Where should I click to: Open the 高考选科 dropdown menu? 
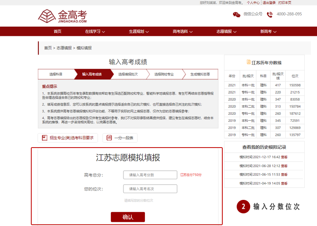[x=182, y=32]
